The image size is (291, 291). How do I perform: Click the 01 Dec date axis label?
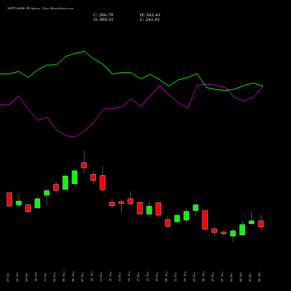coord(232,277)
